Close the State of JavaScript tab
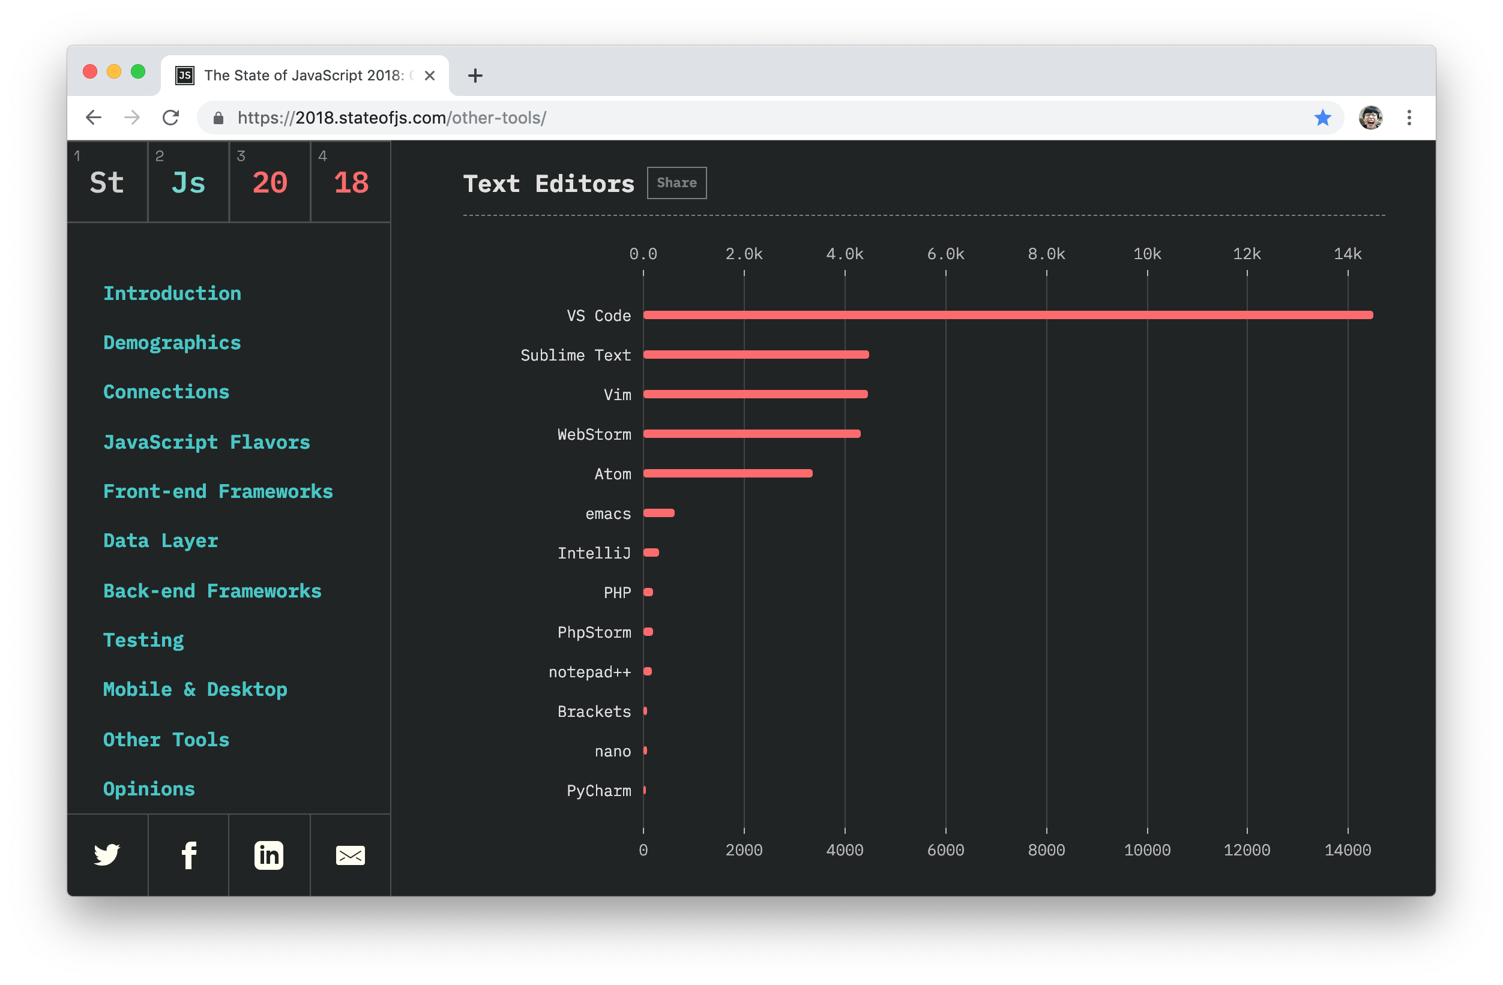1503x985 pixels. (x=429, y=76)
